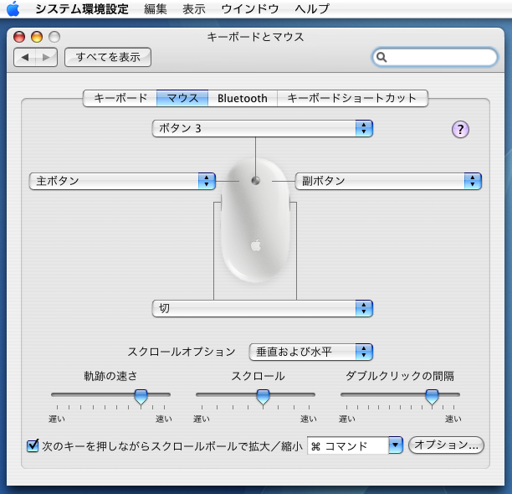Click the mouse scroll ball in the illustration
The image size is (512, 494).
tap(256, 180)
